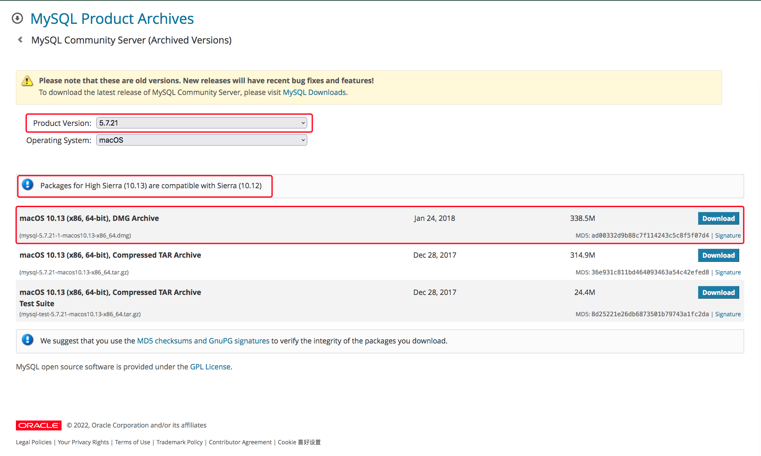Open the Signature link for the DMG archive
The height and width of the screenshot is (456, 761).
click(x=728, y=236)
